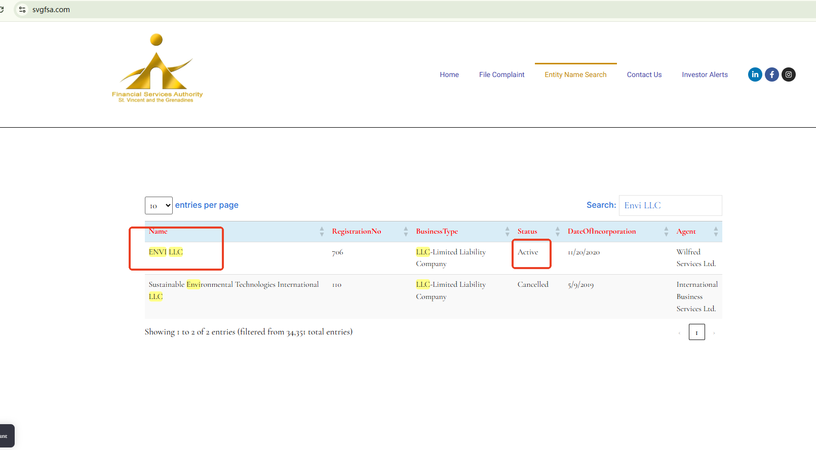816x450 pixels.
Task: Open the LinkedIn social icon
Action: coord(755,74)
